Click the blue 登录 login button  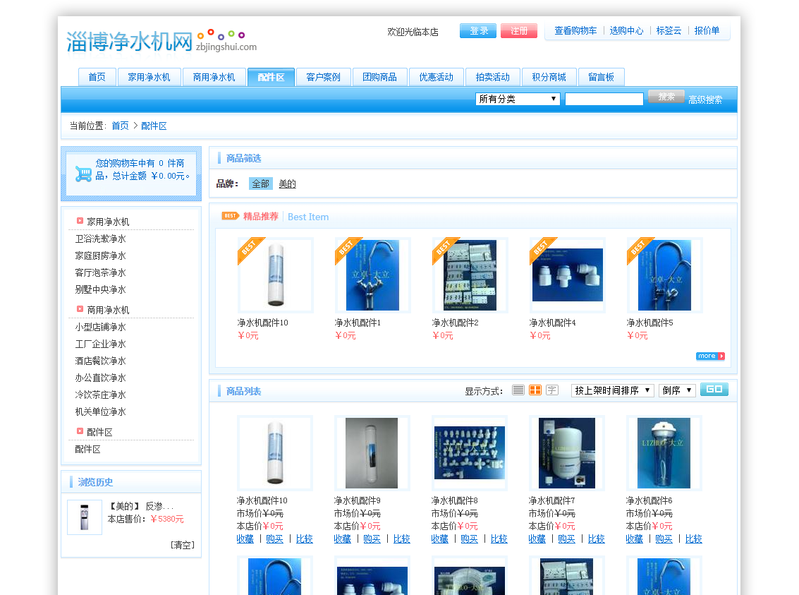tap(478, 31)
